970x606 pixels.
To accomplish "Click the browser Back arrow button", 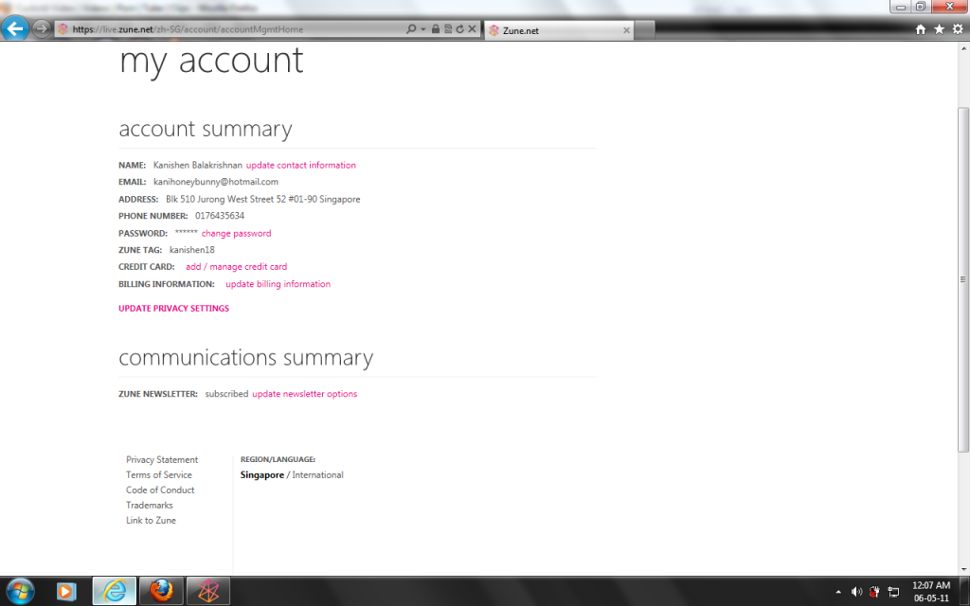I will pyautogui.click(x=15, y=28).
